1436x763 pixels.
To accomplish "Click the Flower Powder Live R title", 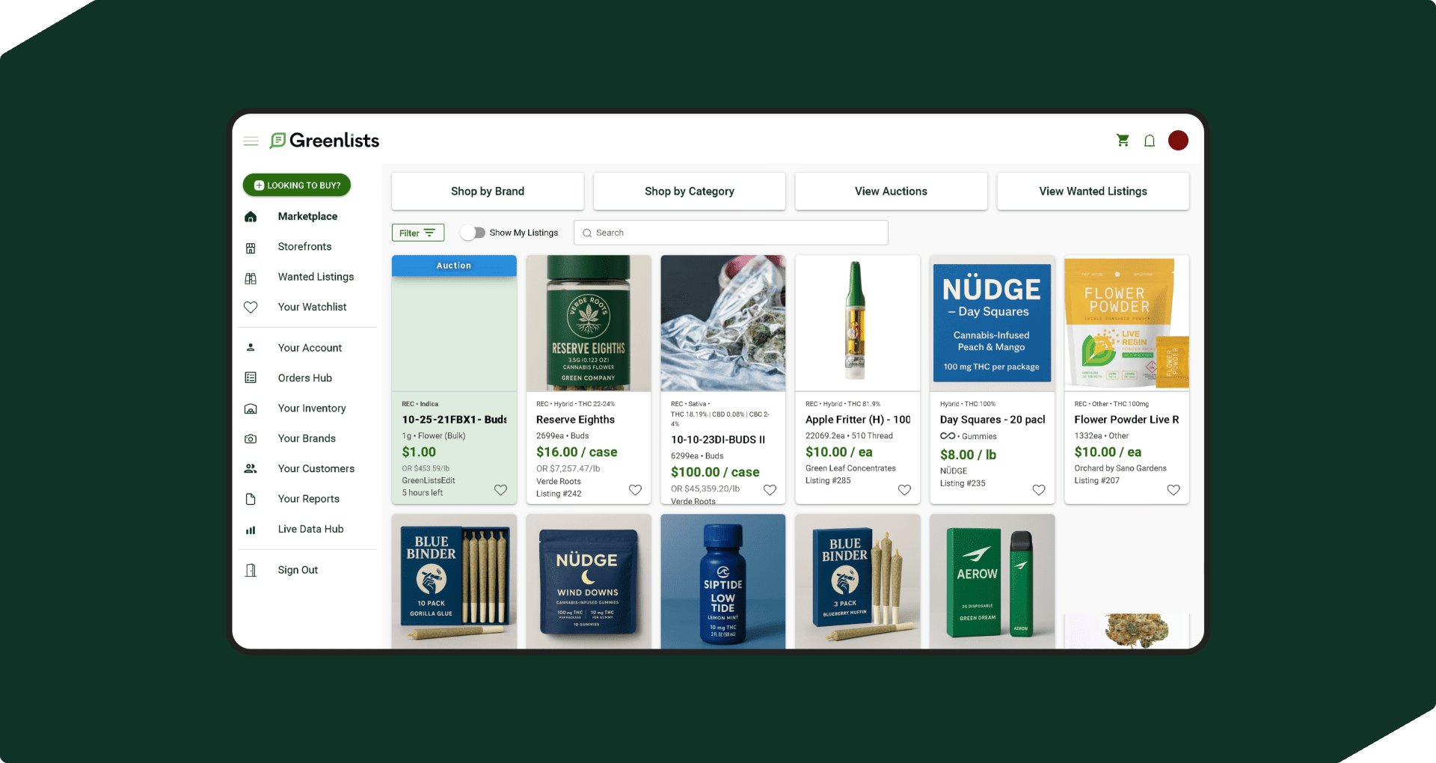I will (x=1126, y=420).
